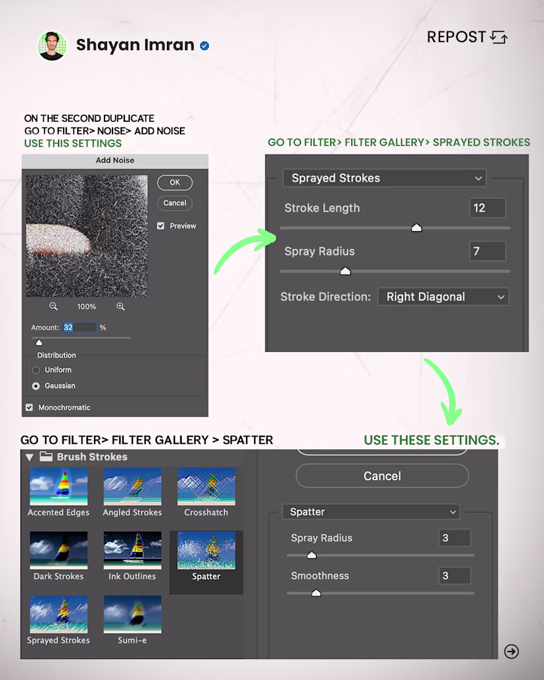Zoom in the Add Noise preview
This screenshot has width=544, height=680.
121,306
